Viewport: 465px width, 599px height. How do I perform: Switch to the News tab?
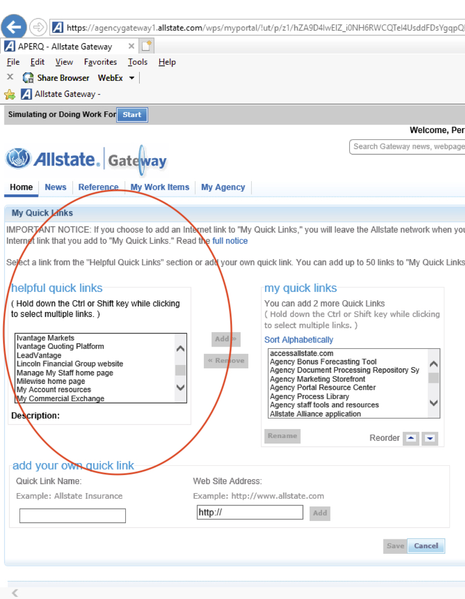click(x=55, y=187)
